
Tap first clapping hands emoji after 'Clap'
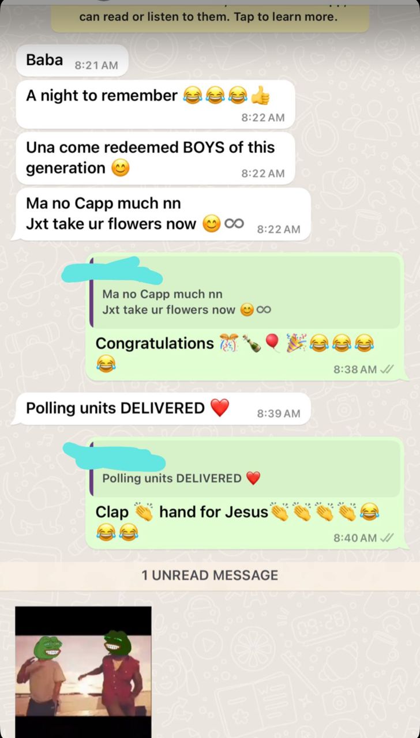point(144,512)
